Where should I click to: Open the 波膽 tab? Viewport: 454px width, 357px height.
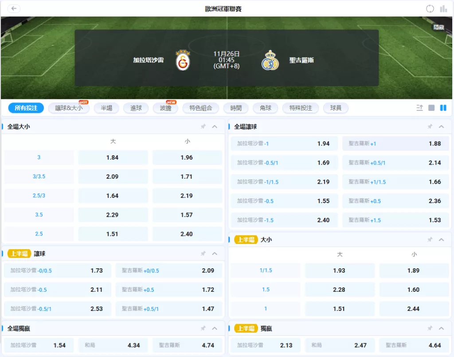[165, 108]
